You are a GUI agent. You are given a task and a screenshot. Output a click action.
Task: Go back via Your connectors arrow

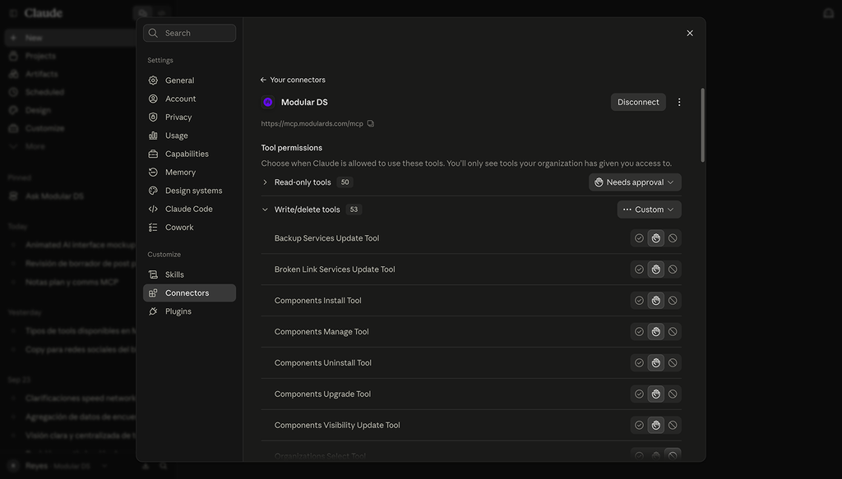click(263, 80)
